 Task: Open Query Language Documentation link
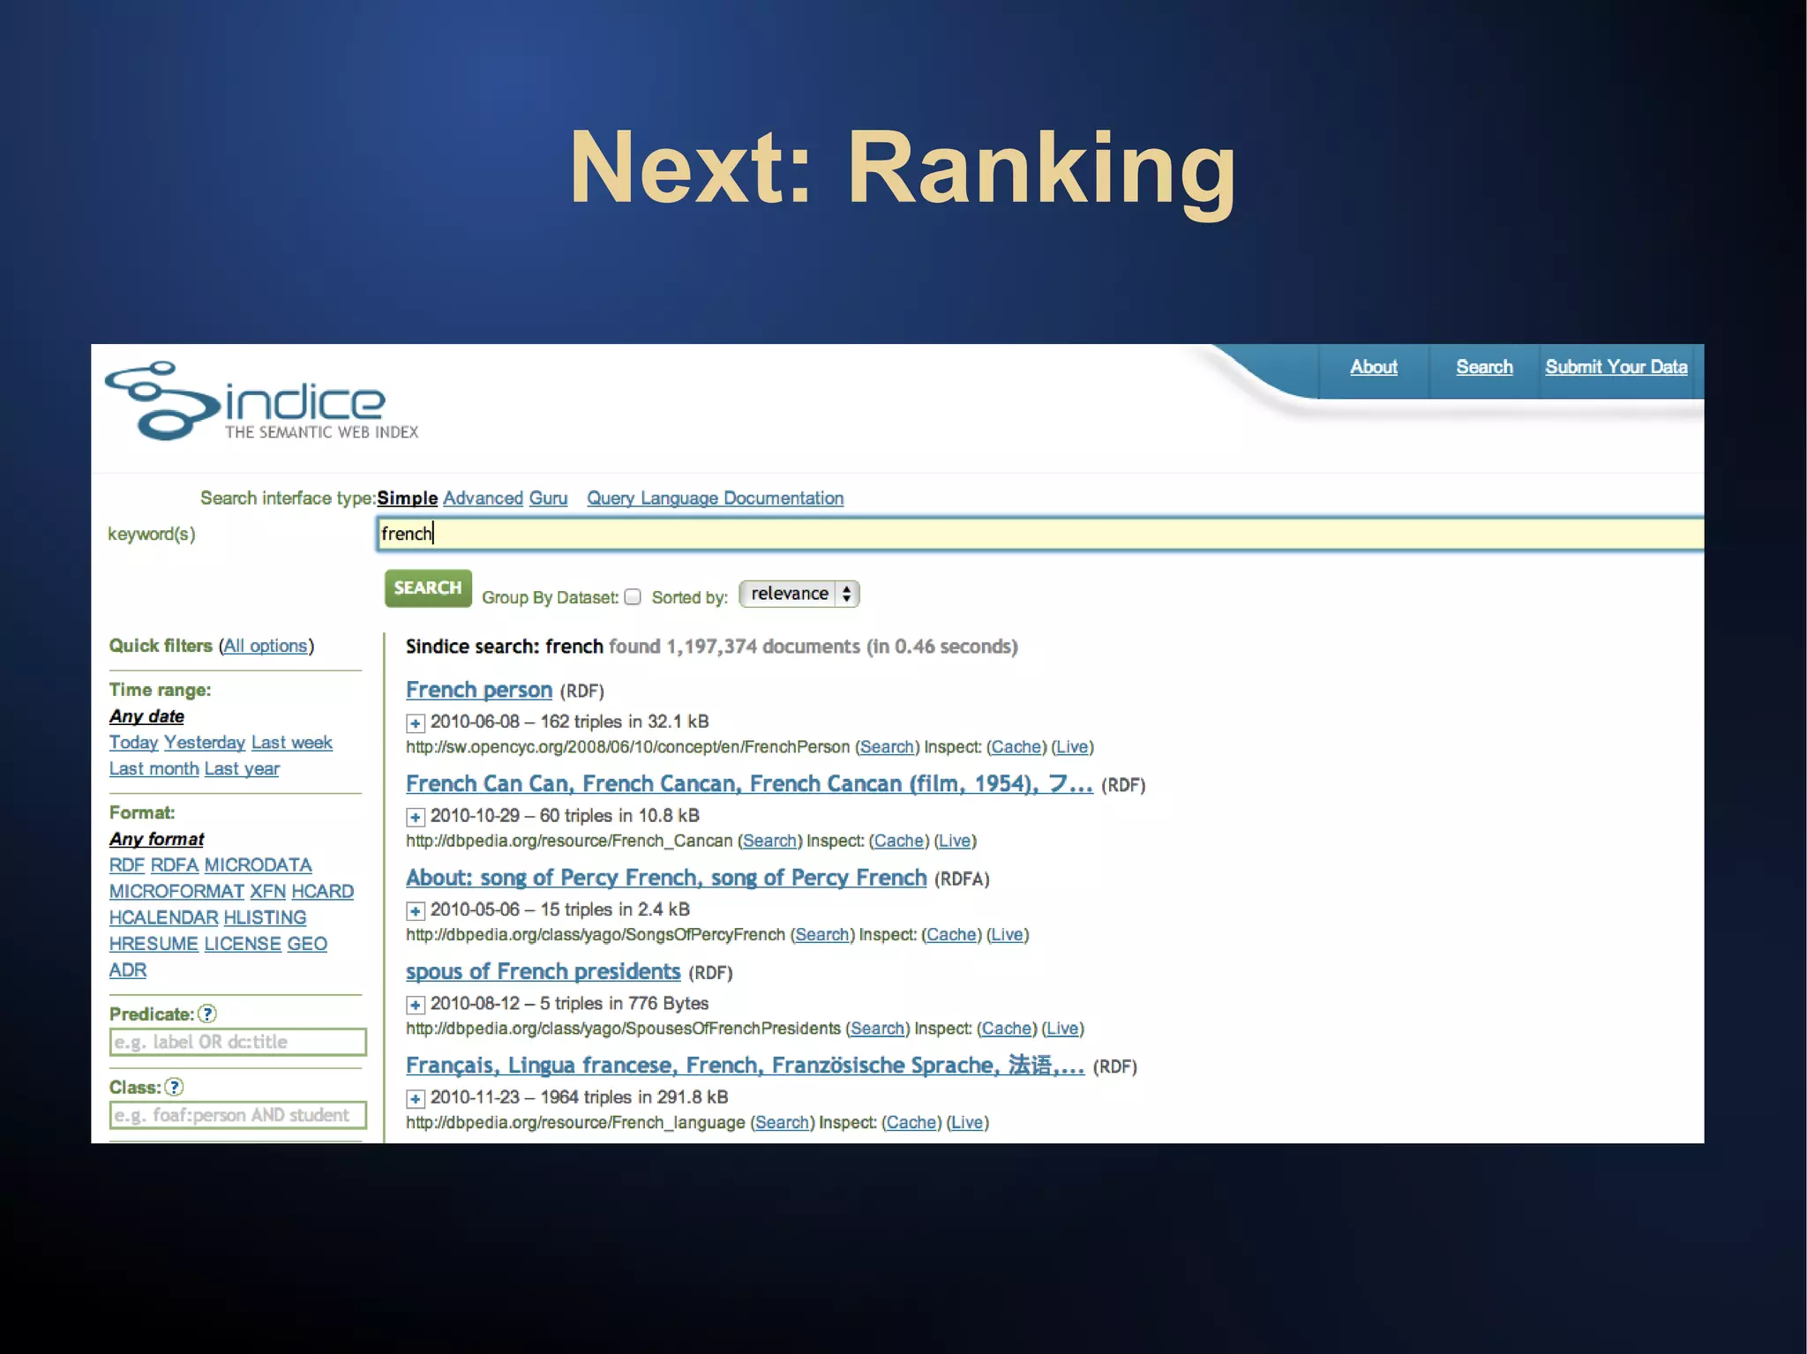click(715, 498)
